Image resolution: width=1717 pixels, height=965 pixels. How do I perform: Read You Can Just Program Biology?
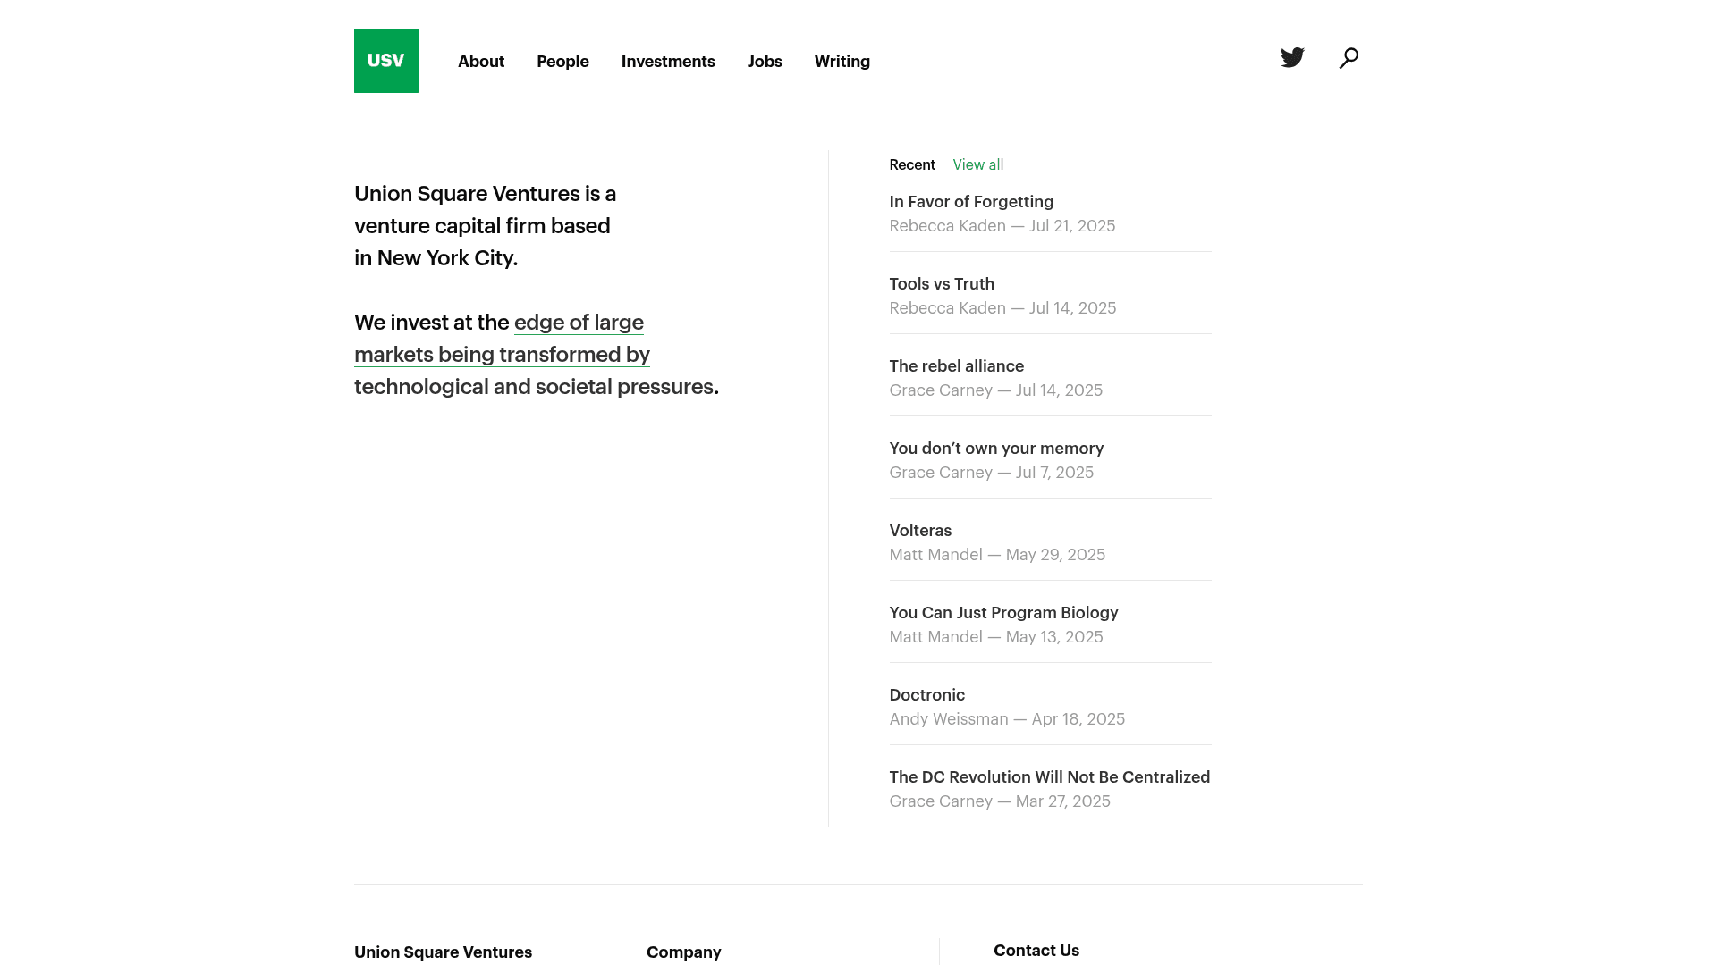1002,612
